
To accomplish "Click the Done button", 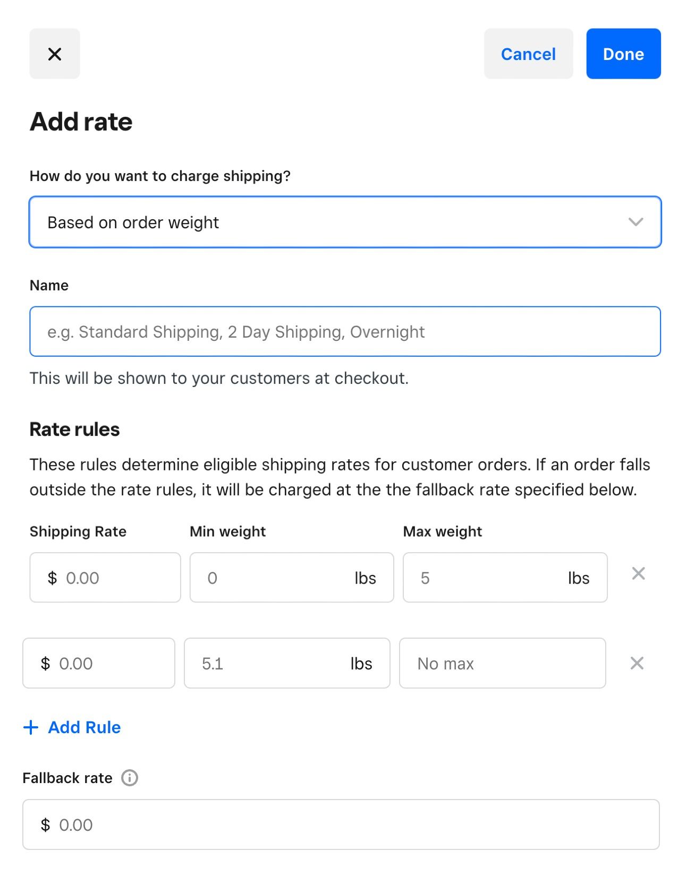I will coord(623,54).
